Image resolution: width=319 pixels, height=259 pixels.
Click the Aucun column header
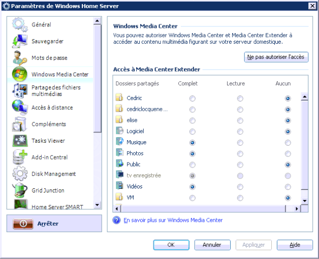pos(283,83)
